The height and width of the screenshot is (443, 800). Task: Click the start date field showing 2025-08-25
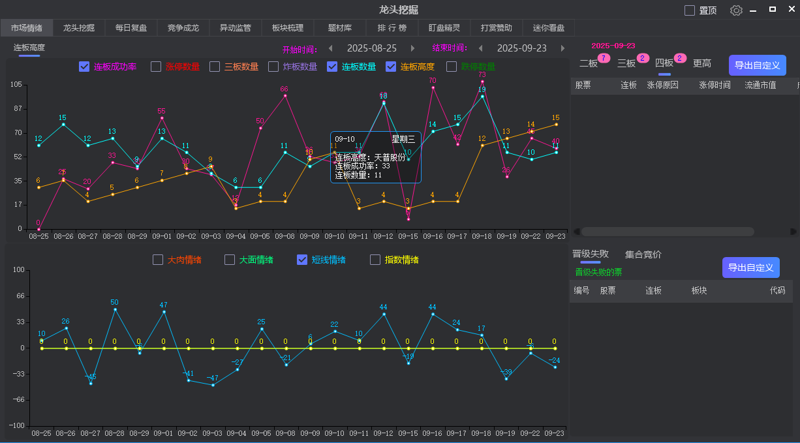372,48
